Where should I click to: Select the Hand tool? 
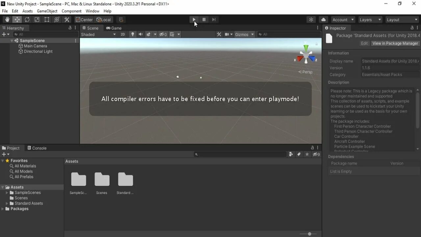point(7,20)
